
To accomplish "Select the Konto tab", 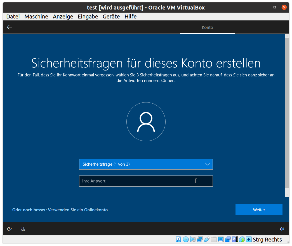I will coord(207,27).
